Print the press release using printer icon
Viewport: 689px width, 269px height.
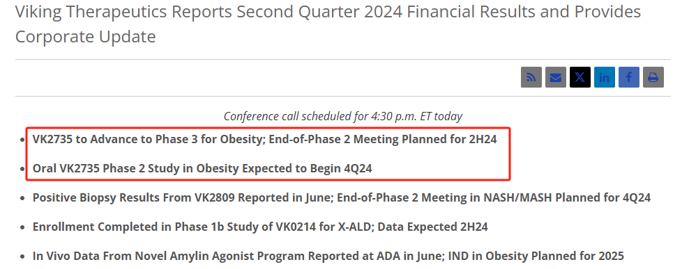(x=653, y=78)
